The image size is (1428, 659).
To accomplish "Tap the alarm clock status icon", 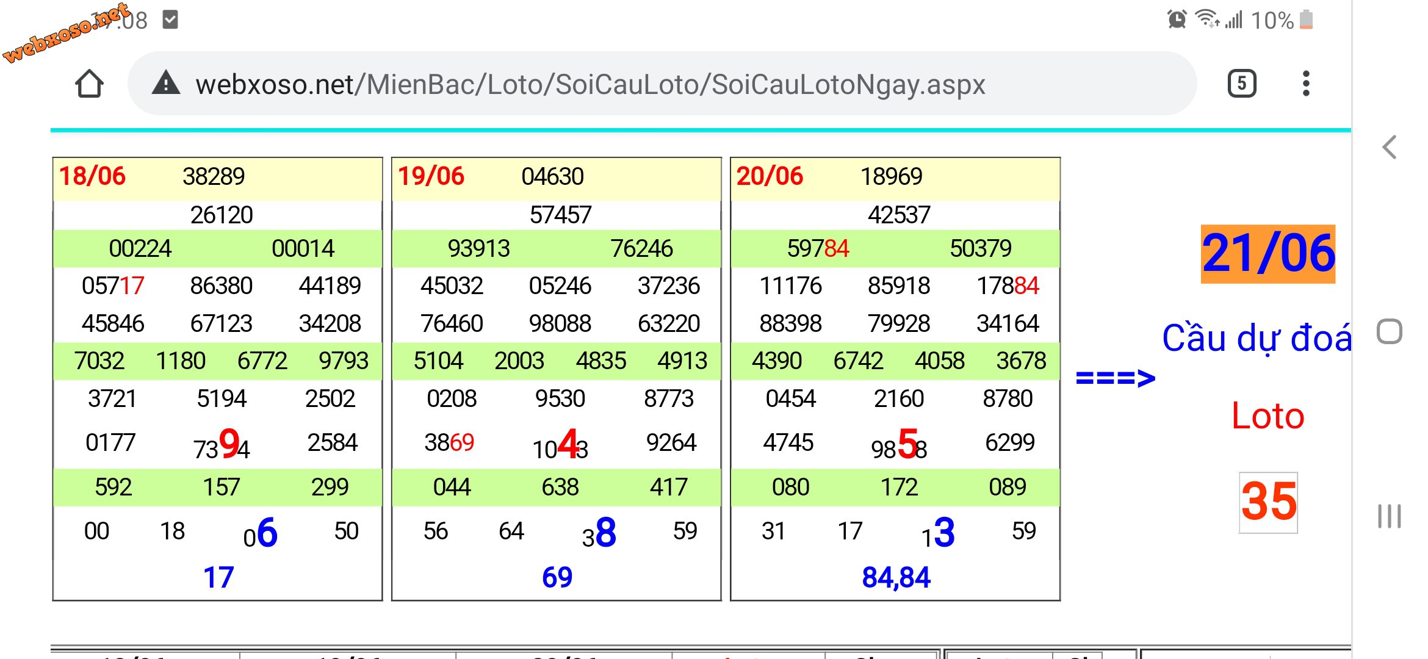I will 1177,20.
